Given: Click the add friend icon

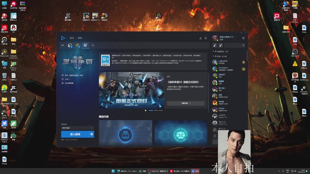Looking at the screenshot, I should pos(215,45).
